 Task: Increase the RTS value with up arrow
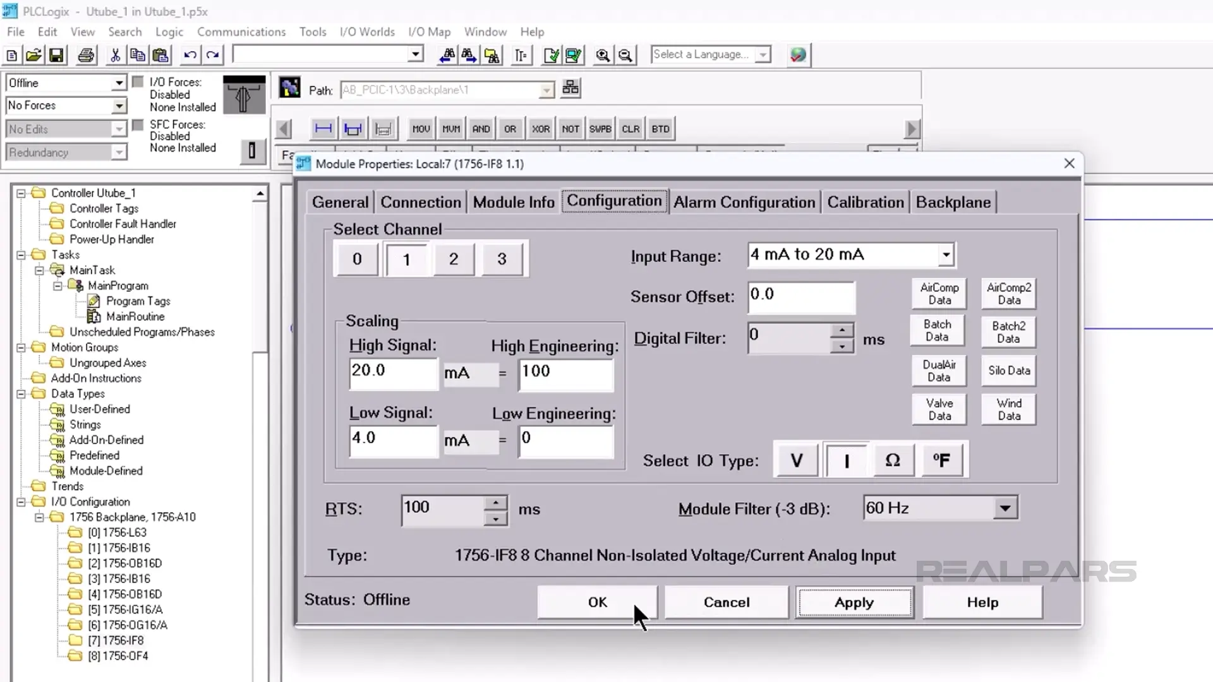pyautogui.click(x=496, y=503)
